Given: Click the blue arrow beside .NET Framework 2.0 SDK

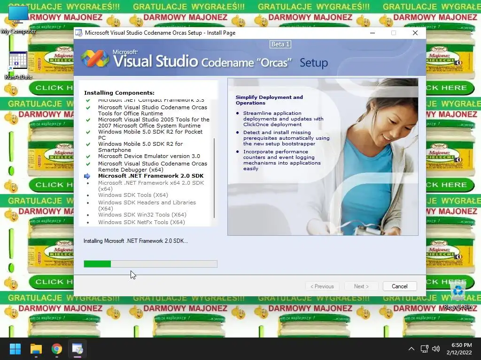Looking at the screenshot, I should click(x=87, y=176).
